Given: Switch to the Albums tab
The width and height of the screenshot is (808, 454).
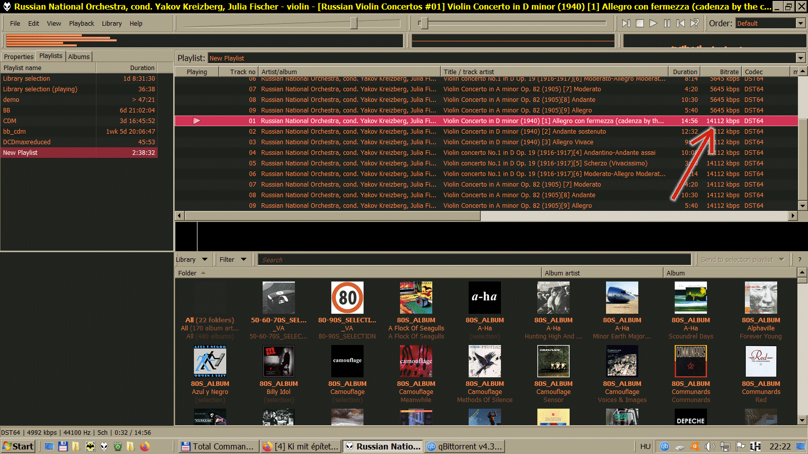Looking at the screenshot, I should [79, 56].
